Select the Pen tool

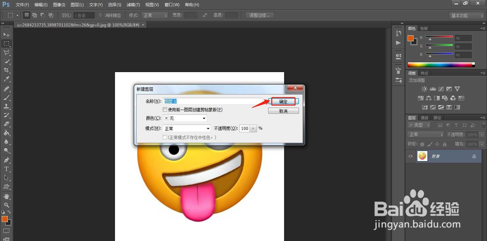pos(6,160)
